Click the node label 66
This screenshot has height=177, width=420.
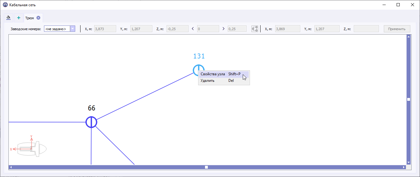91,108
